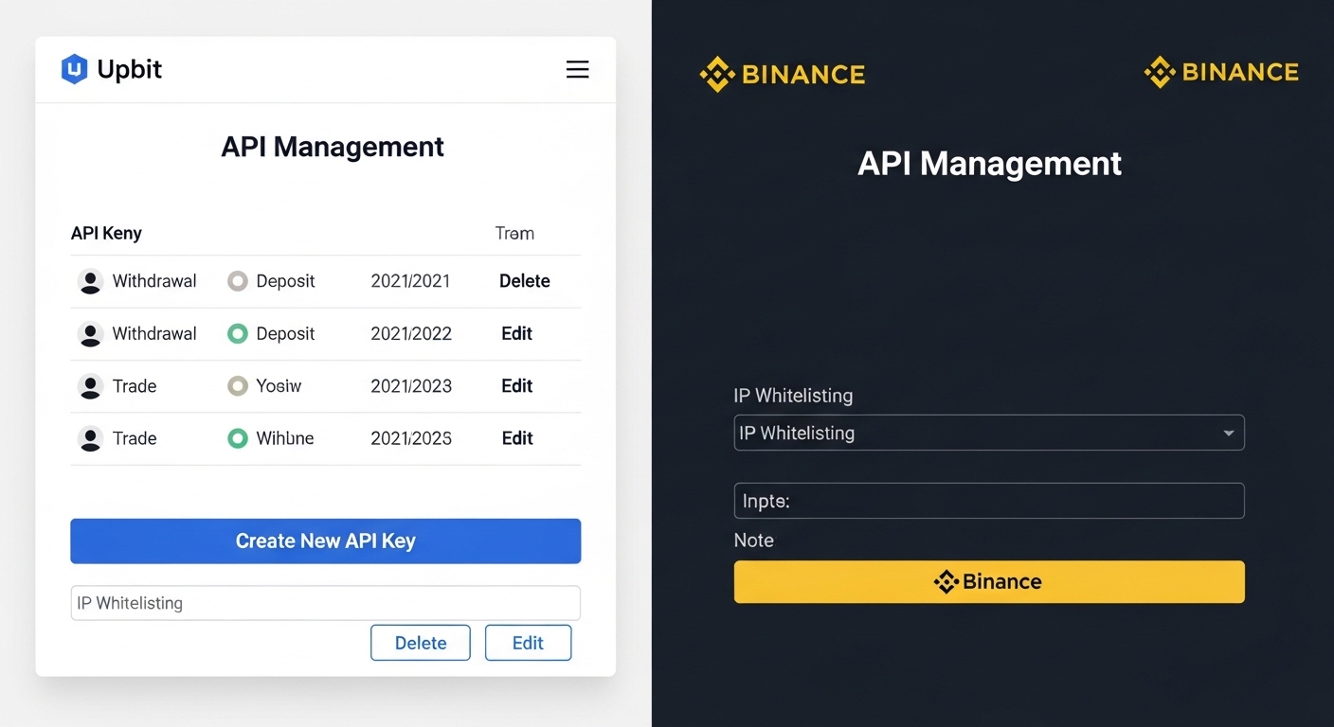This screenshot has width=1334, height=727.
Task: Toggle the Yosiw radio button
Action: (238, 386)
